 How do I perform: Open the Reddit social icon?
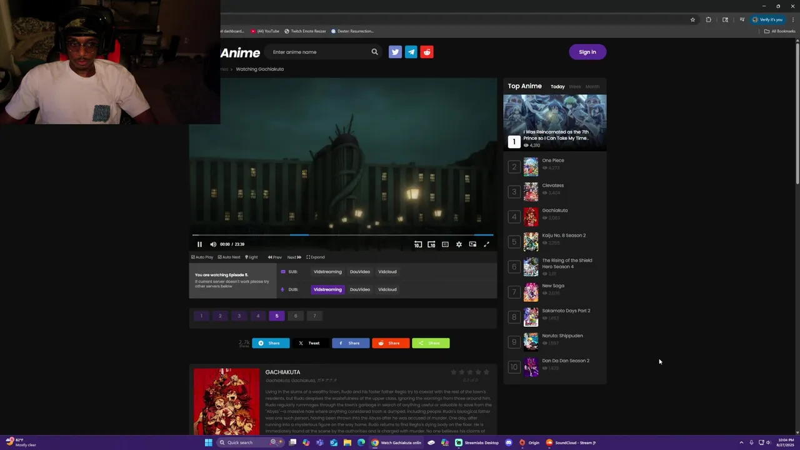coord(427,52)
